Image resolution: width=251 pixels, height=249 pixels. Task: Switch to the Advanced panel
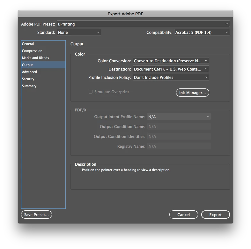tap(43, 72)
